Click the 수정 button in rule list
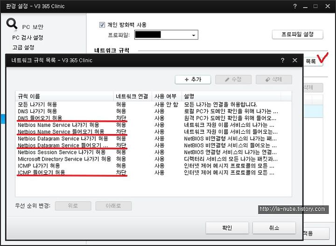Screen dimensions: 336x246 pos(233,80)
